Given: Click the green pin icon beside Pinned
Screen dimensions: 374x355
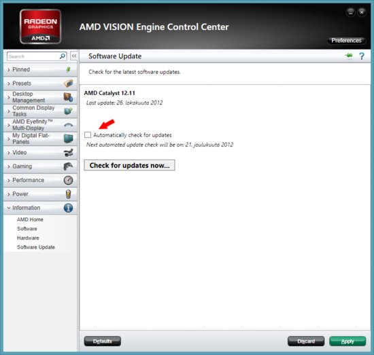Looking at the screenshot, I should tap(69, 69).
